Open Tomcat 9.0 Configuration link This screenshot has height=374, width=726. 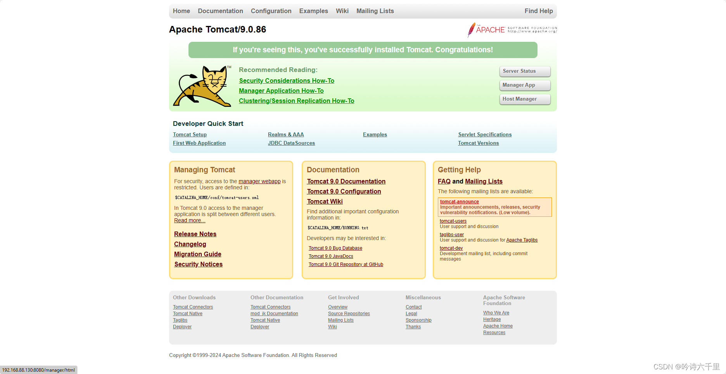344,191
